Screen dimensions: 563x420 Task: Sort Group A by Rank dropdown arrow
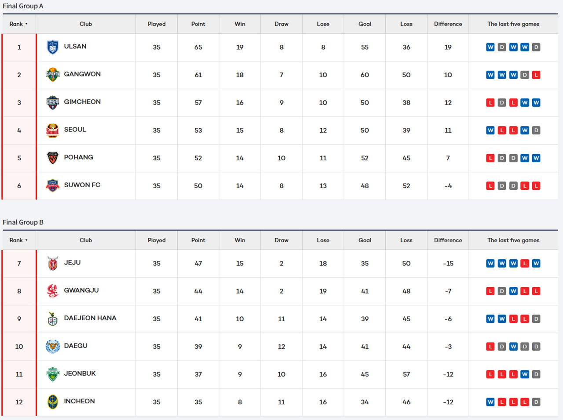26,24
